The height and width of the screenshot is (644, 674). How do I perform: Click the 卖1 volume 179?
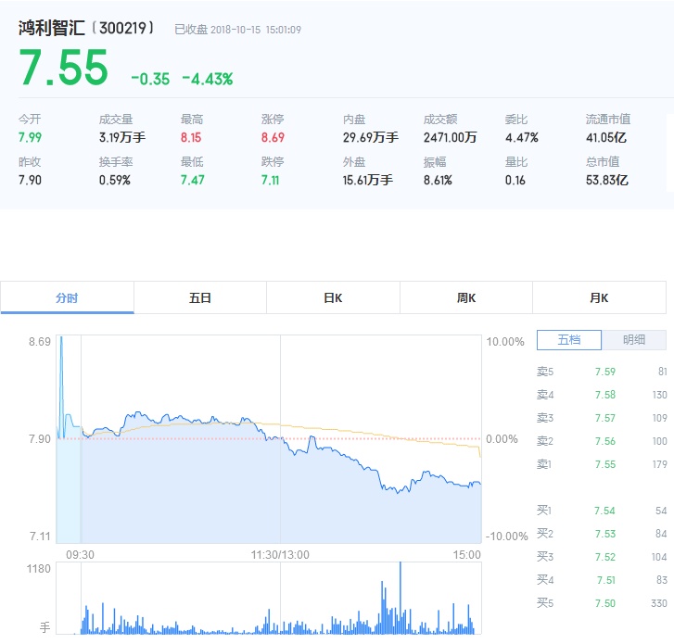659,464
